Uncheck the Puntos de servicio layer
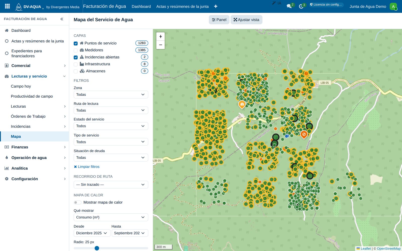The image size is (402, 251). tap(76, 43)
